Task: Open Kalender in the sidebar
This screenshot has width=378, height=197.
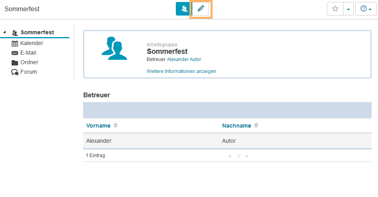Action: click(x=32, y=43)
